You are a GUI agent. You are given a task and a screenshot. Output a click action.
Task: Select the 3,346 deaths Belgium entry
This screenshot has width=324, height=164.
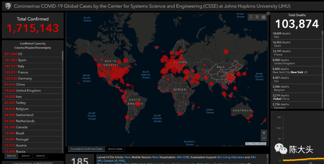click(x=296, y=88)
